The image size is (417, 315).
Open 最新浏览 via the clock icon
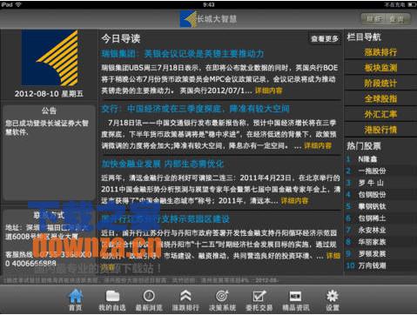[149, 296]
